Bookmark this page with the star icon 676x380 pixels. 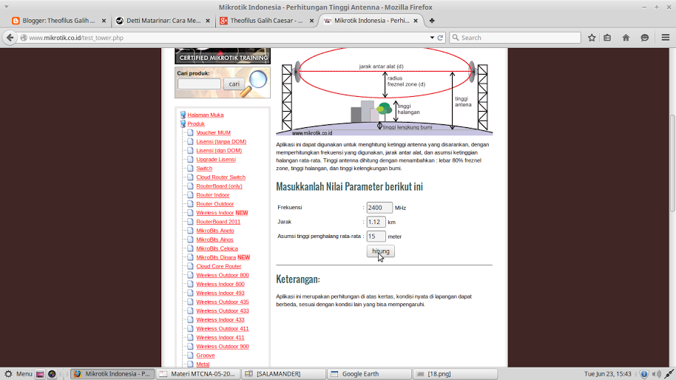[592, 38]
